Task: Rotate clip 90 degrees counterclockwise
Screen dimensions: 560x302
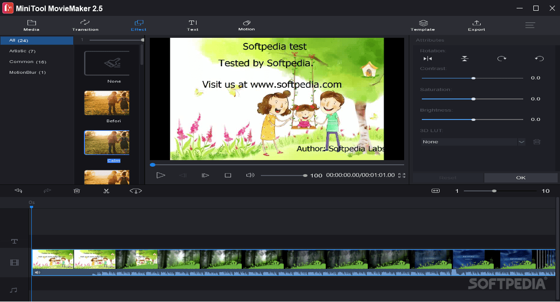Action: click(539, 59)
